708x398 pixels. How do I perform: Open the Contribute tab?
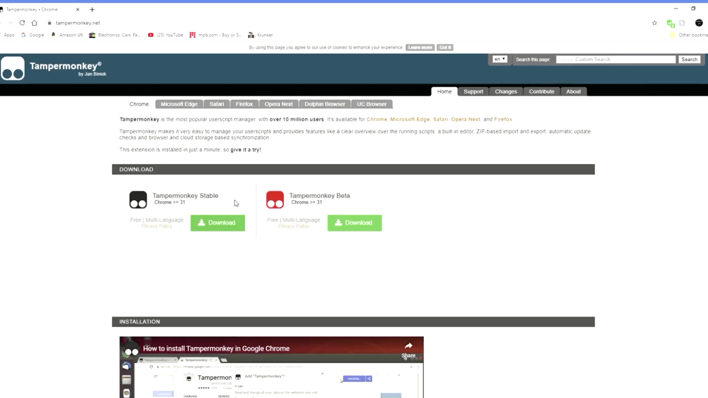(542, 91)
